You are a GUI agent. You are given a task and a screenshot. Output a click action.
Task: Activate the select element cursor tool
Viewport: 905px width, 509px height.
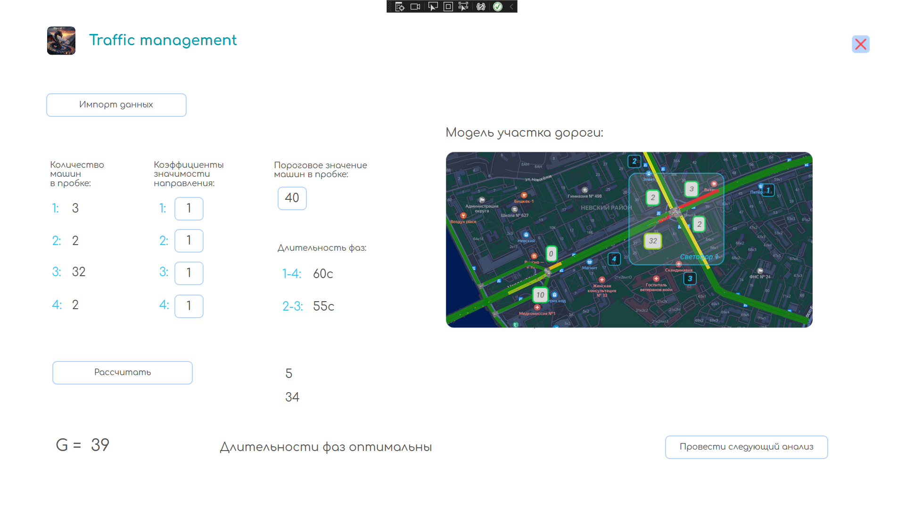coord(433,7)
